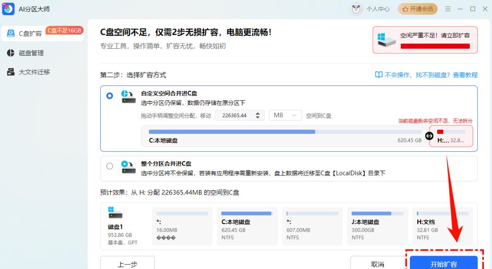Select 自定义空间合并进C盘 radio option

pyautogui.click(x=110, y=95)
